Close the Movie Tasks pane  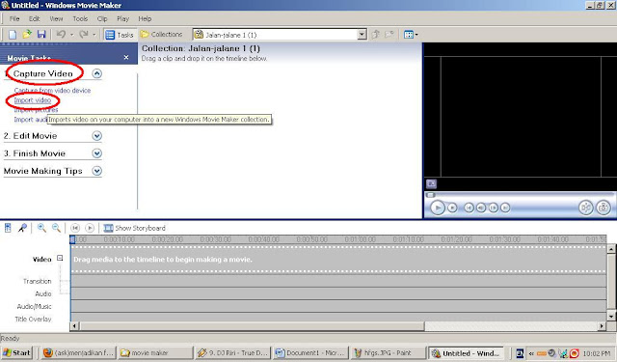coord(126,58)
